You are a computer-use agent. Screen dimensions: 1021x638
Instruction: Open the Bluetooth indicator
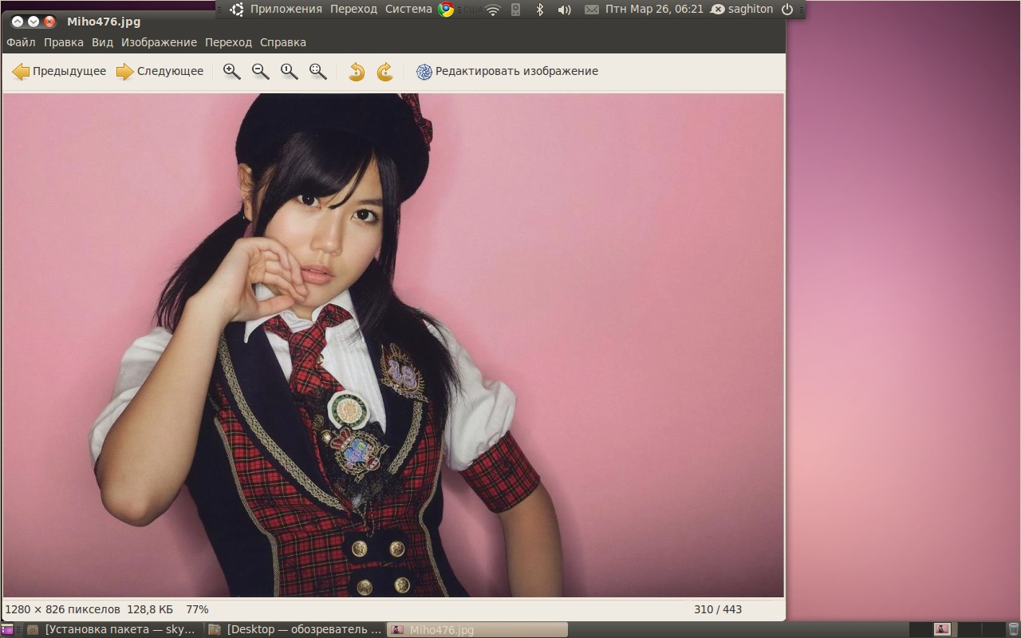click(539, 10)
